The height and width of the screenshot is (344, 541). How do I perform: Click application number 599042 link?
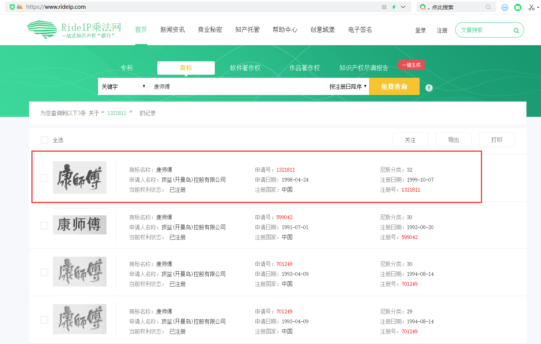point(284,217)
